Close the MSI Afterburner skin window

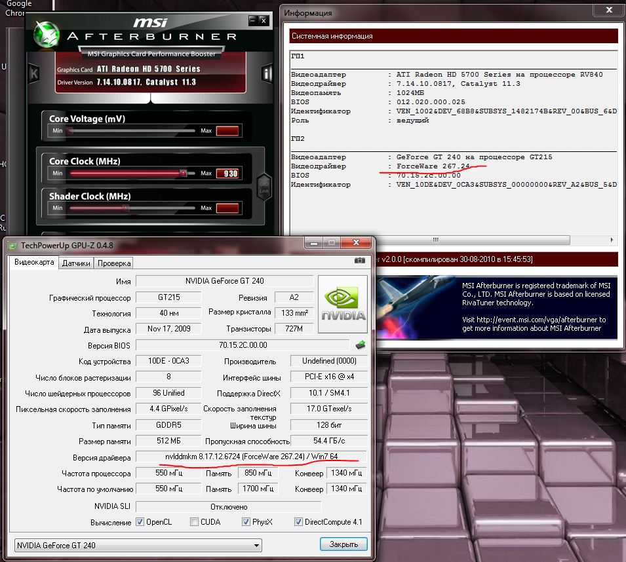tap(264, 20)
